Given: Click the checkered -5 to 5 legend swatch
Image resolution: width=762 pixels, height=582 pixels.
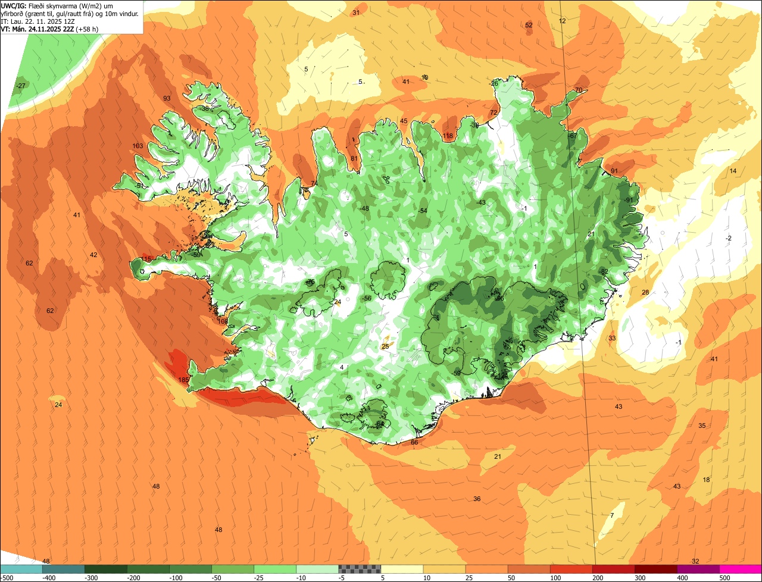Looking at the screenshot, I should (360, 569).
